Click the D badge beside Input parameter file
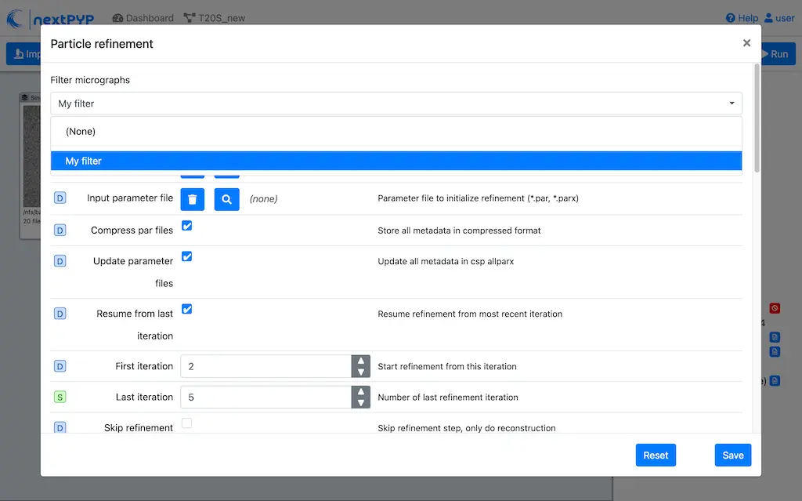The width and height of the screenshot is (802, 501). [60, 198]
